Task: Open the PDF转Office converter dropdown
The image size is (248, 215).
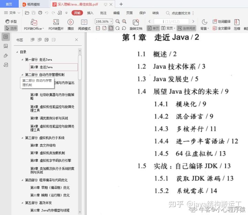Action: [34, 24]
